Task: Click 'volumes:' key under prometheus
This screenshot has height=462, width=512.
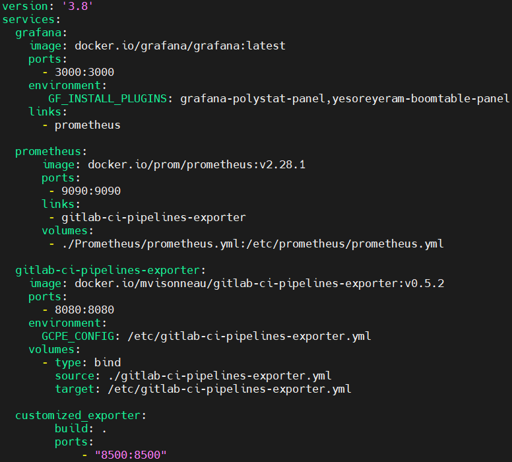Action: [67, 231]
